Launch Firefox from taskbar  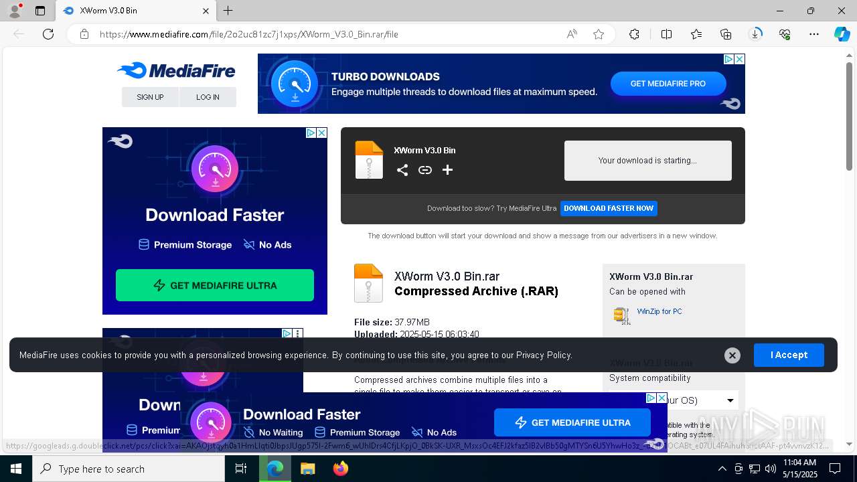point(341,469)
